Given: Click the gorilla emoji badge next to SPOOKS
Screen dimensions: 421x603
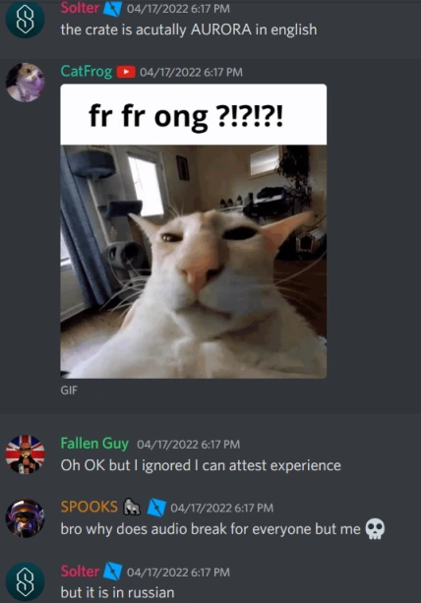Looking at the screenshot, I should click(x=132, y=507).
